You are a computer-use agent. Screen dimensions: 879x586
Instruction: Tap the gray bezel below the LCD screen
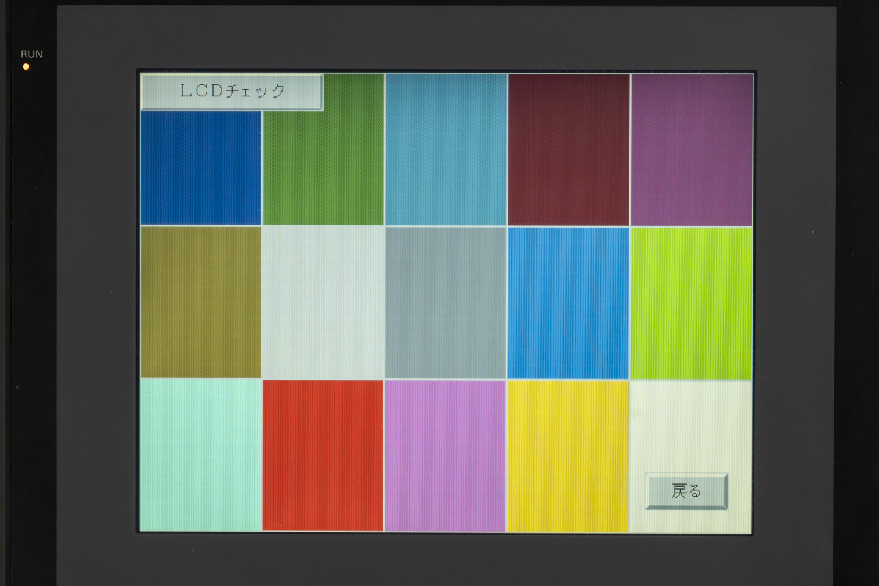pyautogui.click(x=446, y=559)
